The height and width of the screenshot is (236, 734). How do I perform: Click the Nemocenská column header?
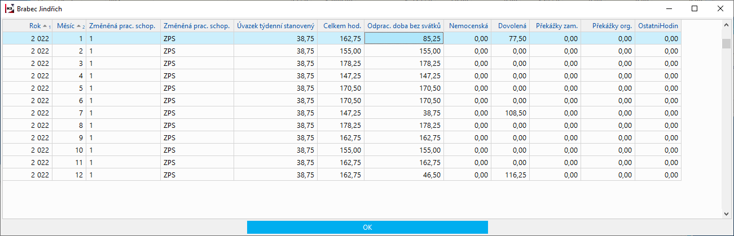(467, 26)
